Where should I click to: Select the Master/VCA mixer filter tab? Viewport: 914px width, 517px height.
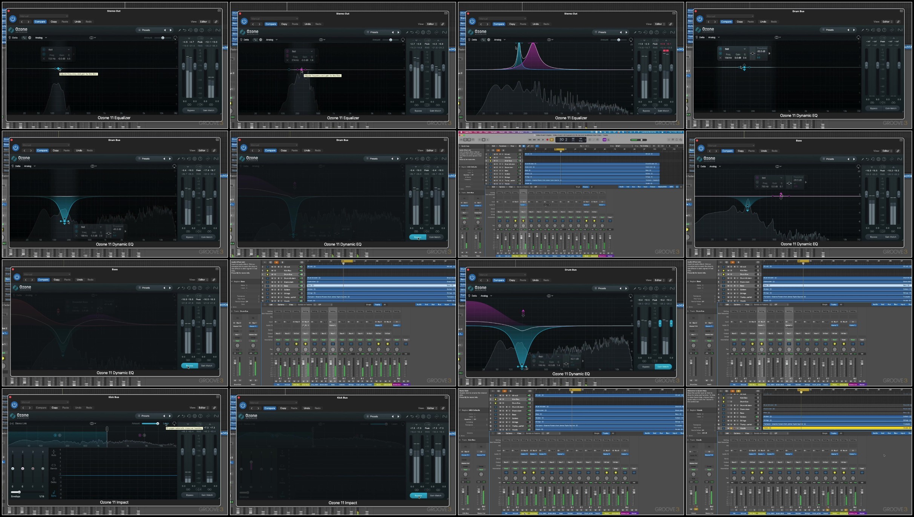(x=662, y=187)
